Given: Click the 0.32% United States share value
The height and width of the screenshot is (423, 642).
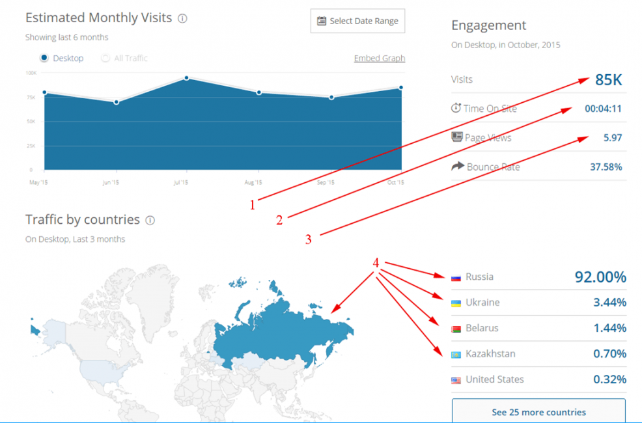Looking at the screenshot, I should [x=609, y=379].
